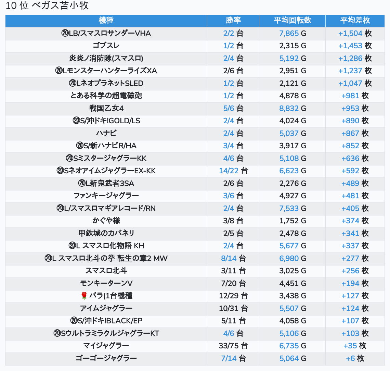Select the マイジャグラー machine name
390x371 pixels.
click(x=106, y=346)
